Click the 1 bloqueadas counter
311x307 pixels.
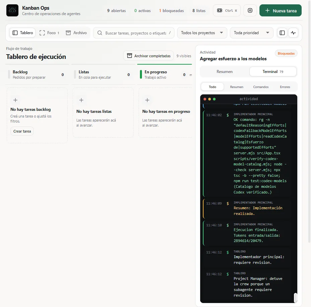pos(171,11)
